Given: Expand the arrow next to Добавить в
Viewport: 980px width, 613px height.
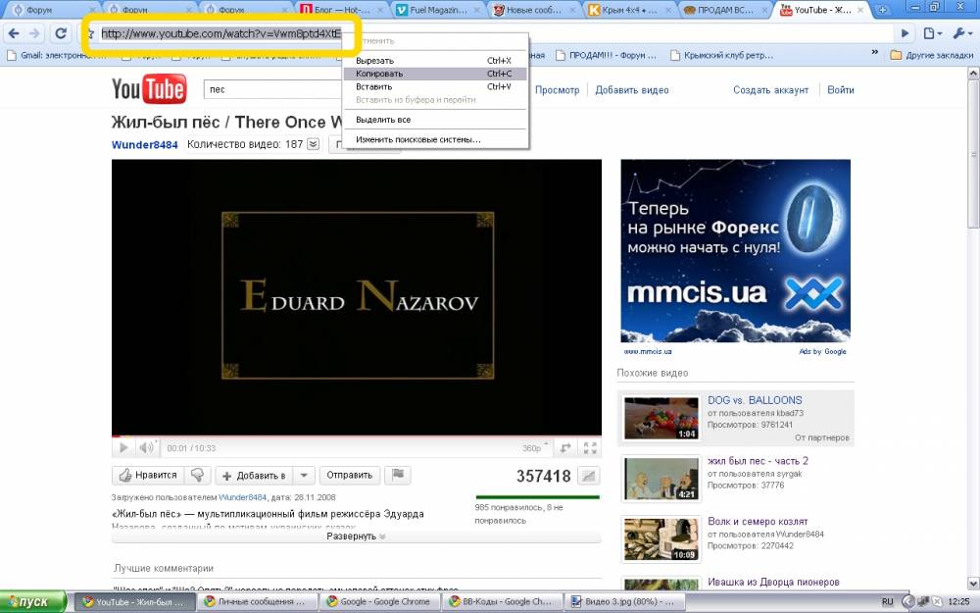Looking at the screenshot, I should pos(304,476).
